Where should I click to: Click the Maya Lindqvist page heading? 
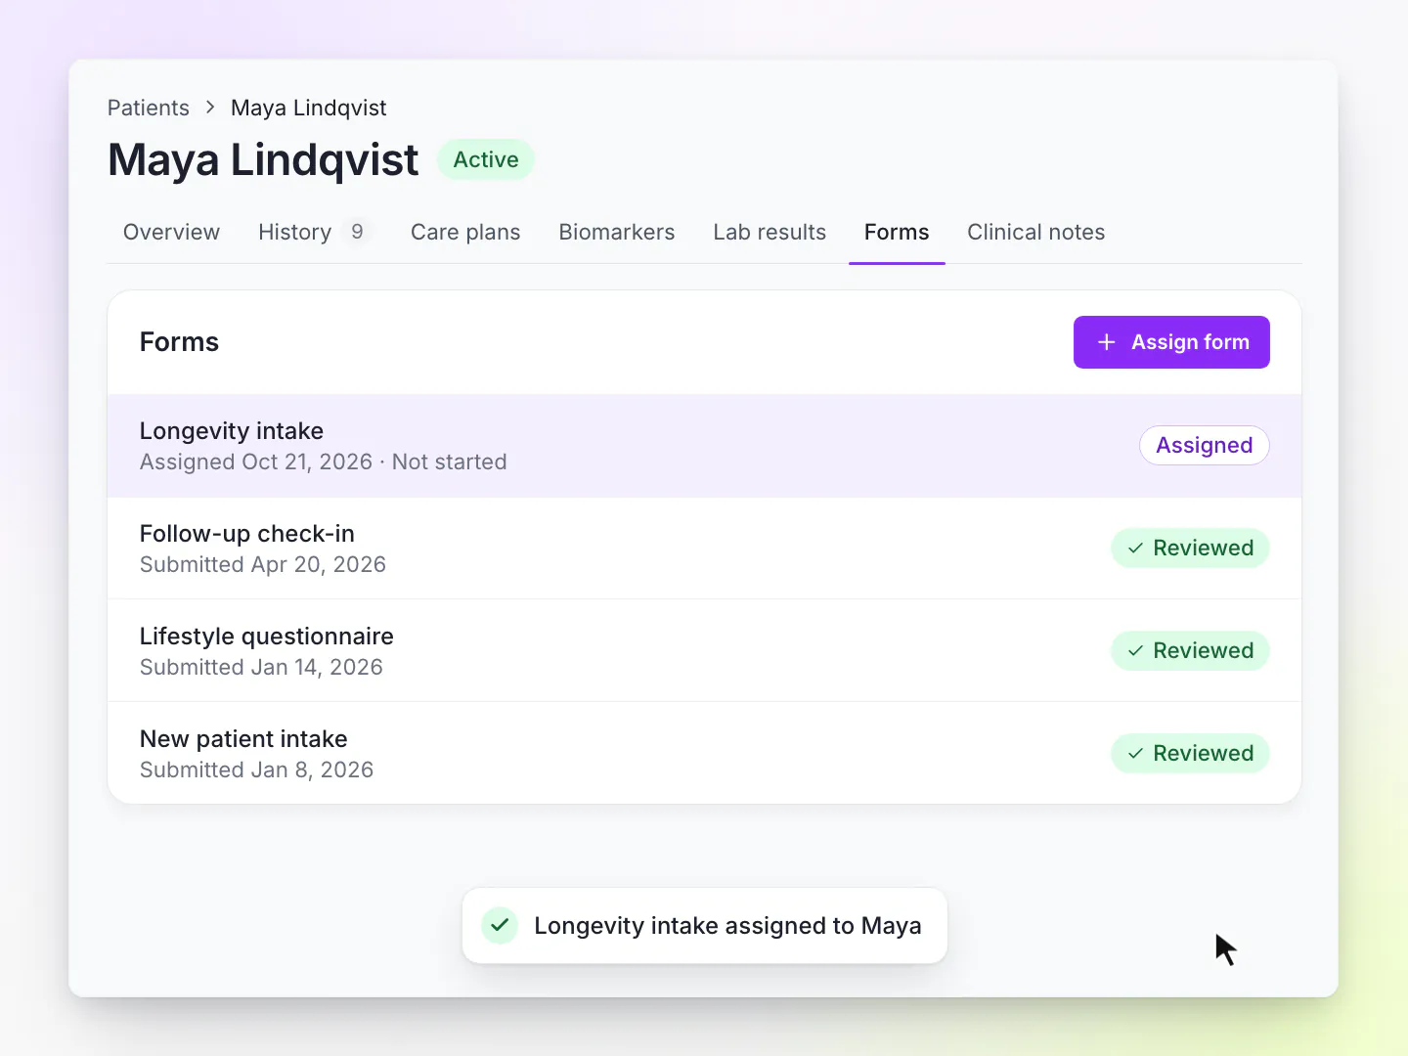pyautogui.click(x=263, y=160)
